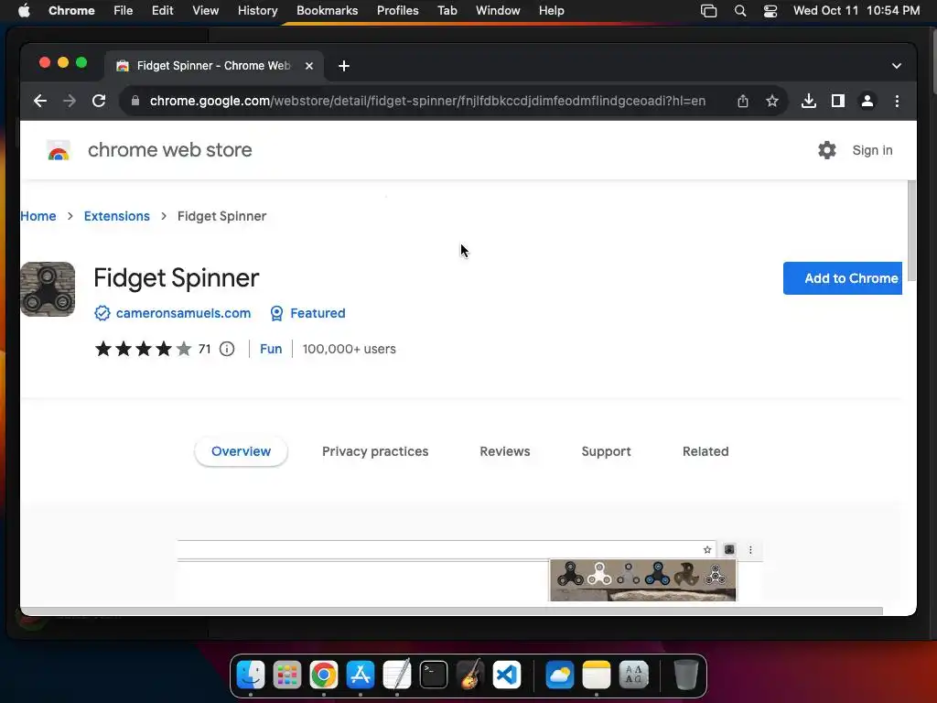Open the Apple menu
Screen dimensions: 937x703
(x=24, y=11)
